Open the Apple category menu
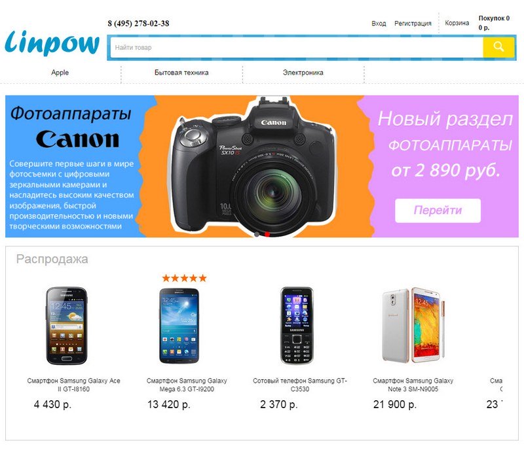This screenshot has width=524, height=450. tap(60, 73)
